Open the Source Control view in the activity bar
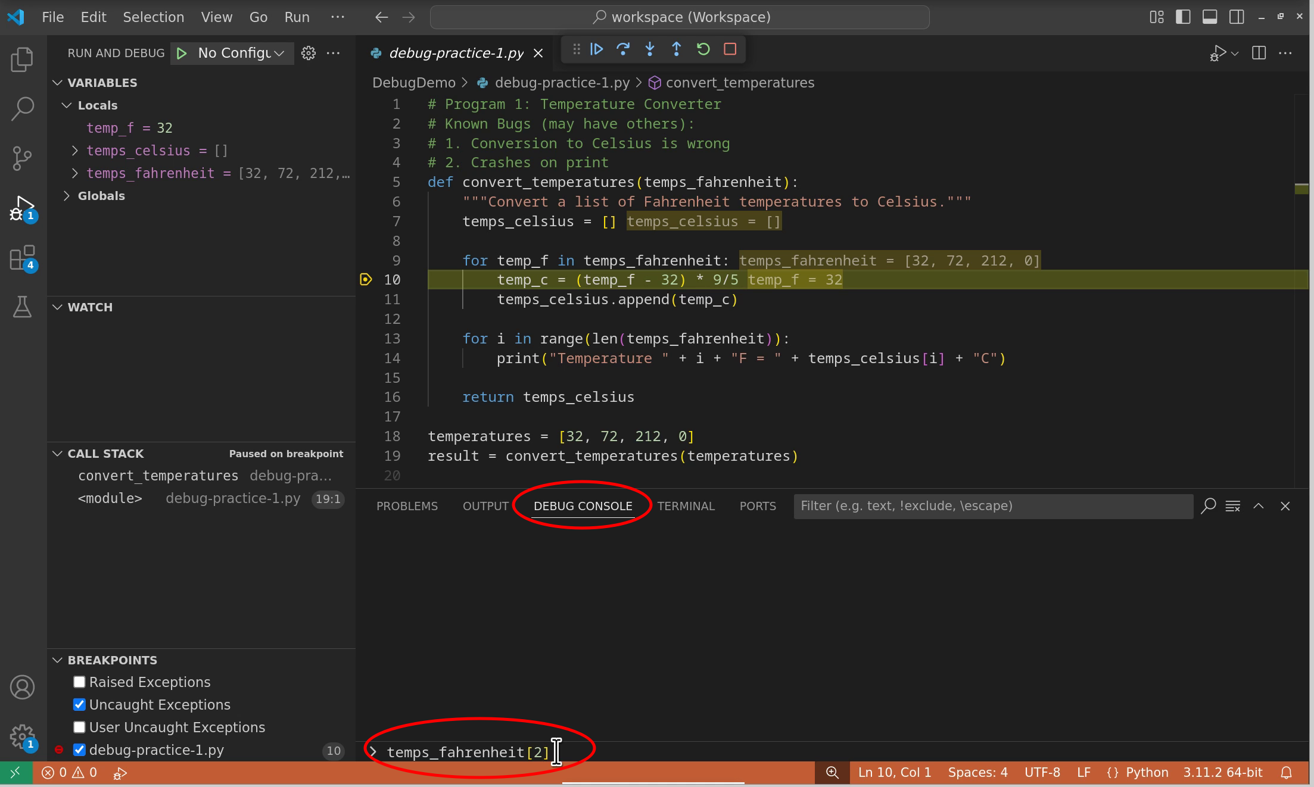Viewport: 1314px width, 787px height. tap(22, 158)
